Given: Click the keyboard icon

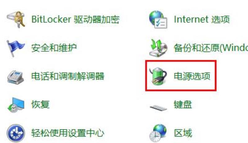Looking at the screenshot, I should (x=158, y=108).
